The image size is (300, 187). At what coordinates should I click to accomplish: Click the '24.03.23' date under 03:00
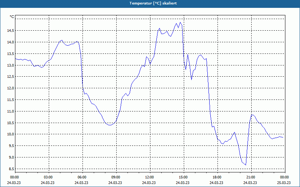click(x=48, y=183)
